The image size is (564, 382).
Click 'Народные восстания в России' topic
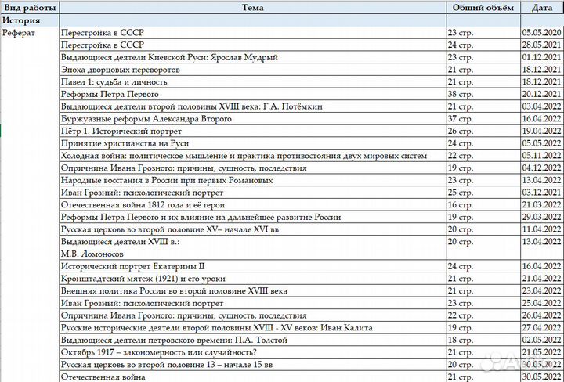click(x=252, y=180)
